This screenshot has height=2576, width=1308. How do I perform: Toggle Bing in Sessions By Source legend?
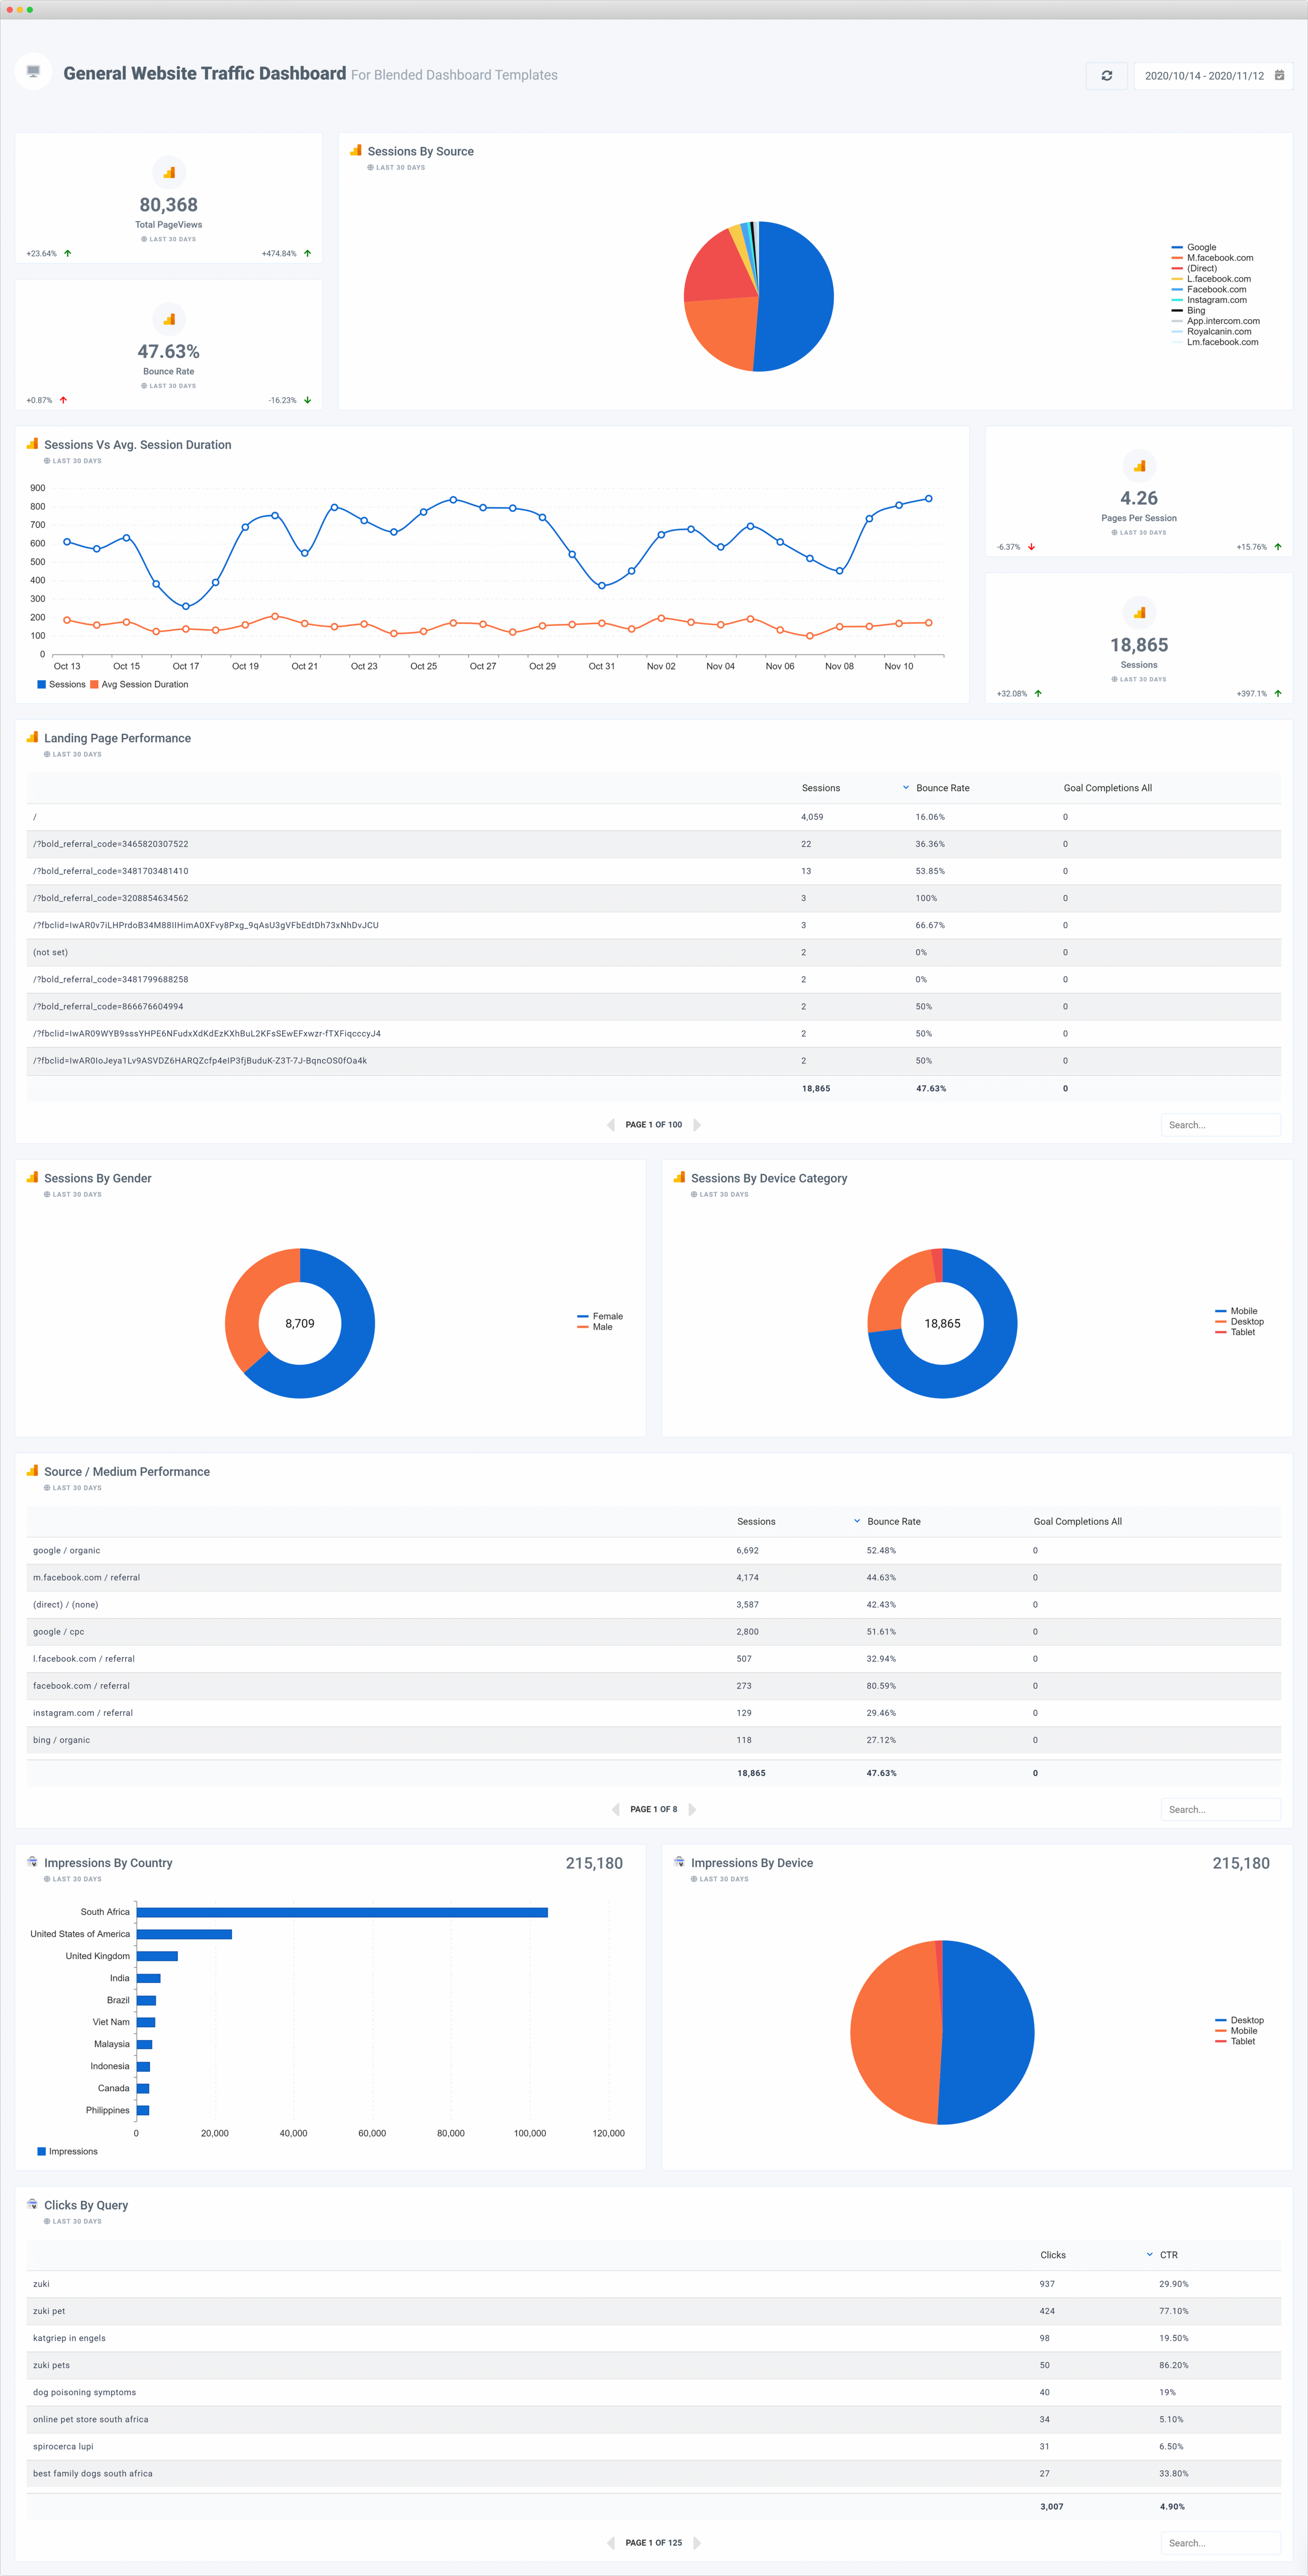coord(1188,310)
